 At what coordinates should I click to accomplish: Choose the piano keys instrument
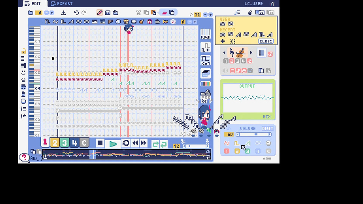[95, 22]
